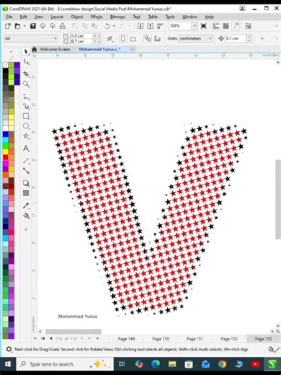Viewport: 281px width, 375px height.
Task: Click the Full-screen preview icon
Action: coord(204,26)
